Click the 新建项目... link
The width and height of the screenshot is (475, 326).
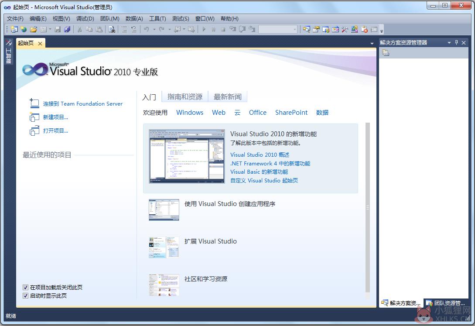point(55,117)
